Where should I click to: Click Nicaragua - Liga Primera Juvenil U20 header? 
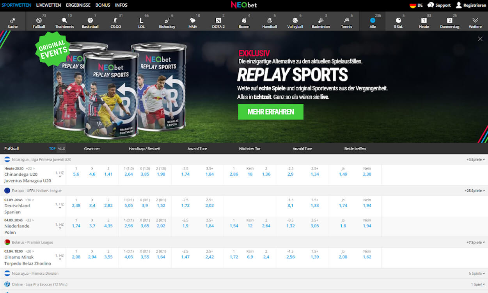pos(41,160)
